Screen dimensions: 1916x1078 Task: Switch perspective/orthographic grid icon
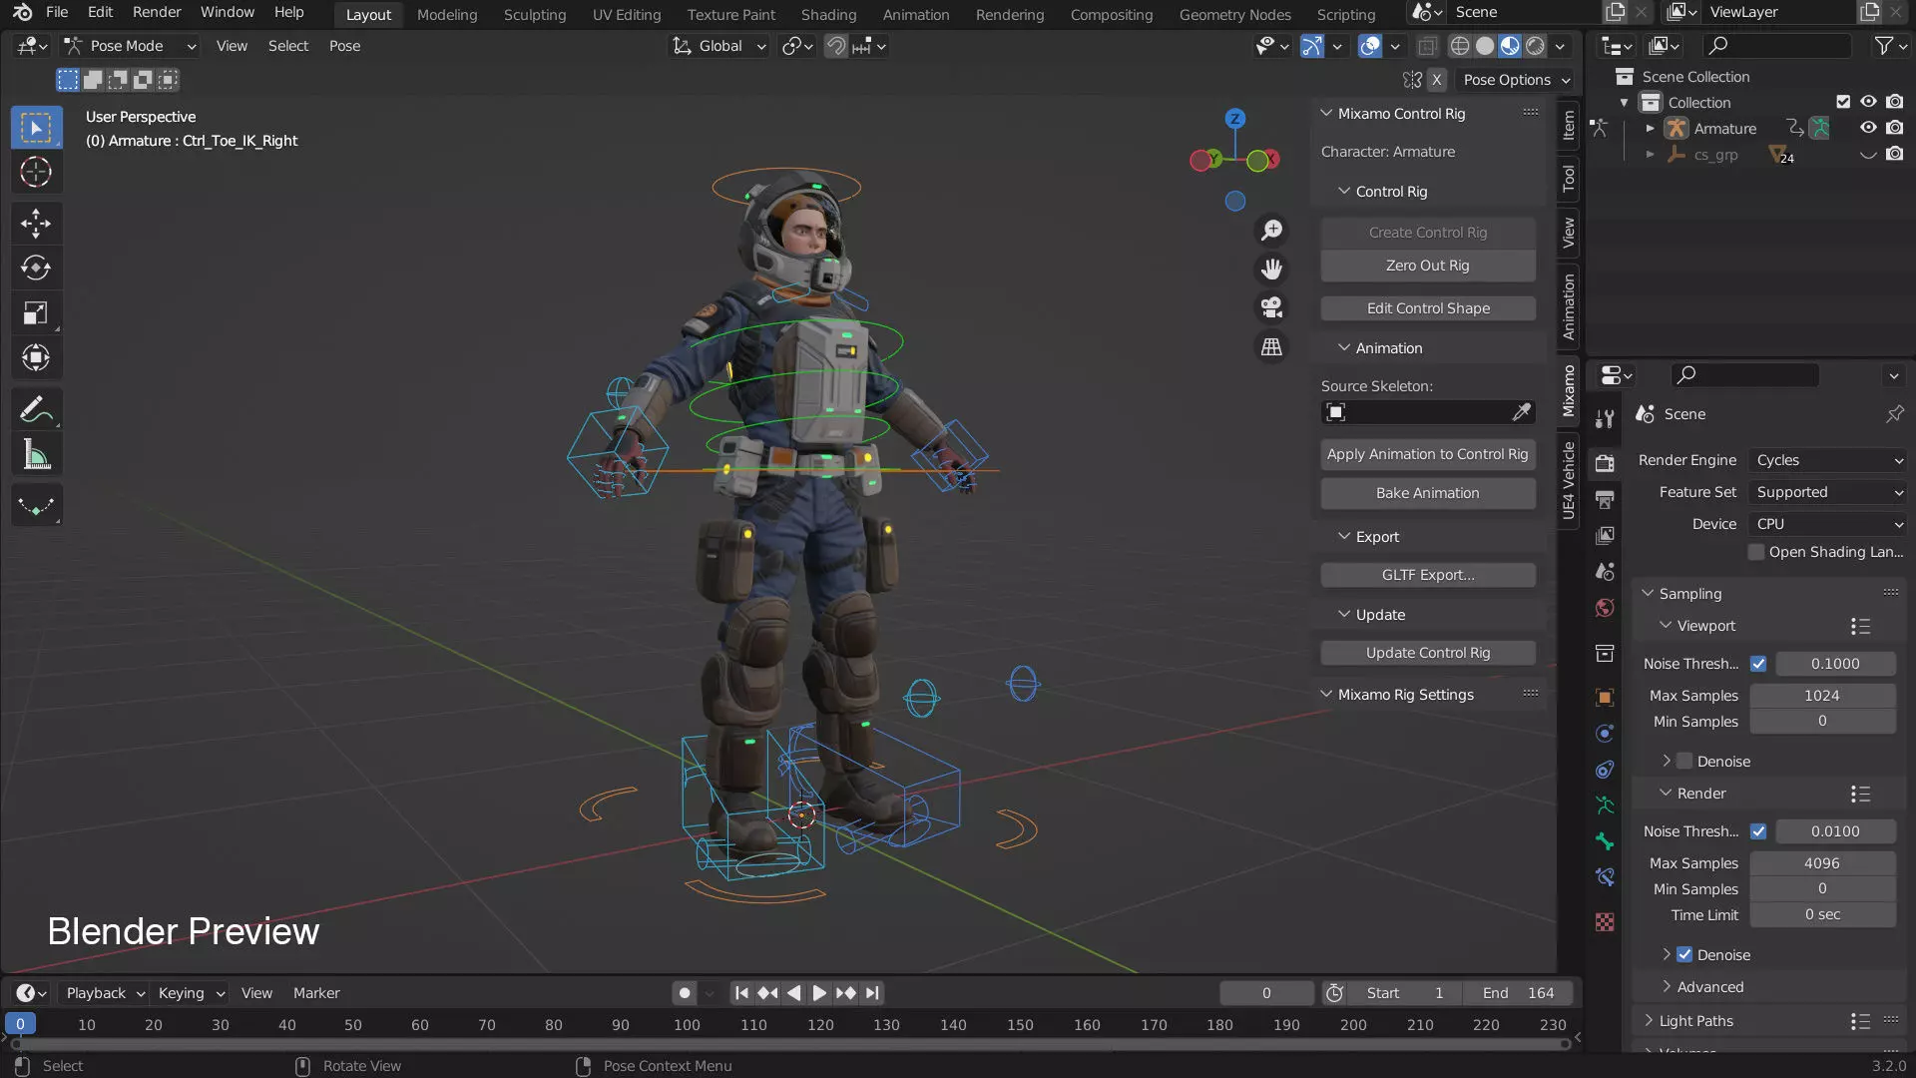point(1271,346)
